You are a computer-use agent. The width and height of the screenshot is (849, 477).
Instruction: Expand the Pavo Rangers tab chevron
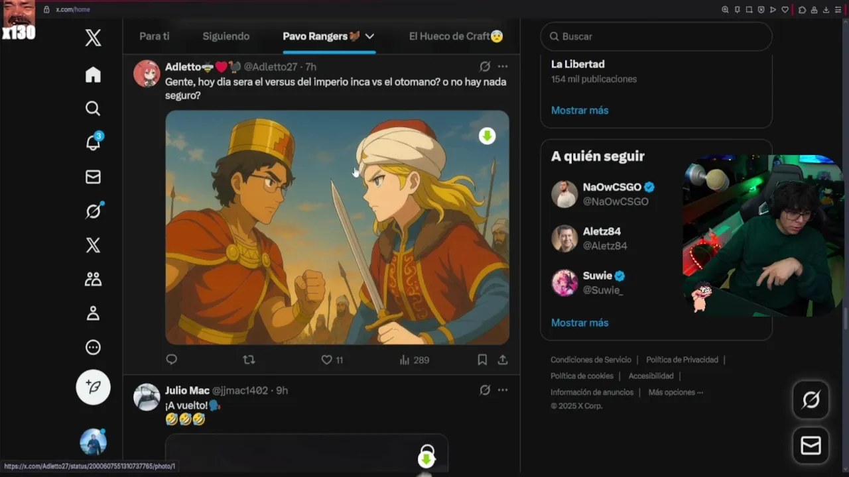pyautogui.click(x=369, y=36)
